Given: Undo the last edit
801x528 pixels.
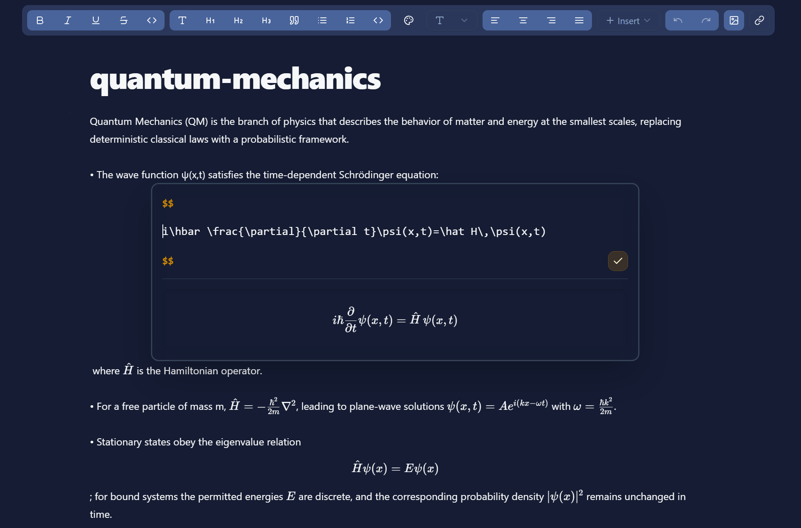Looking at the screenshot, I should 678,20.
